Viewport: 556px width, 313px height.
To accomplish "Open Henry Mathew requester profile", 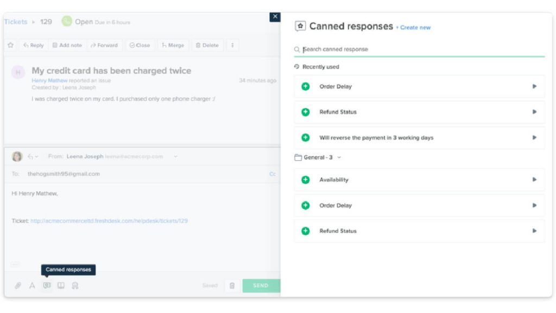I will coord(49,80).
